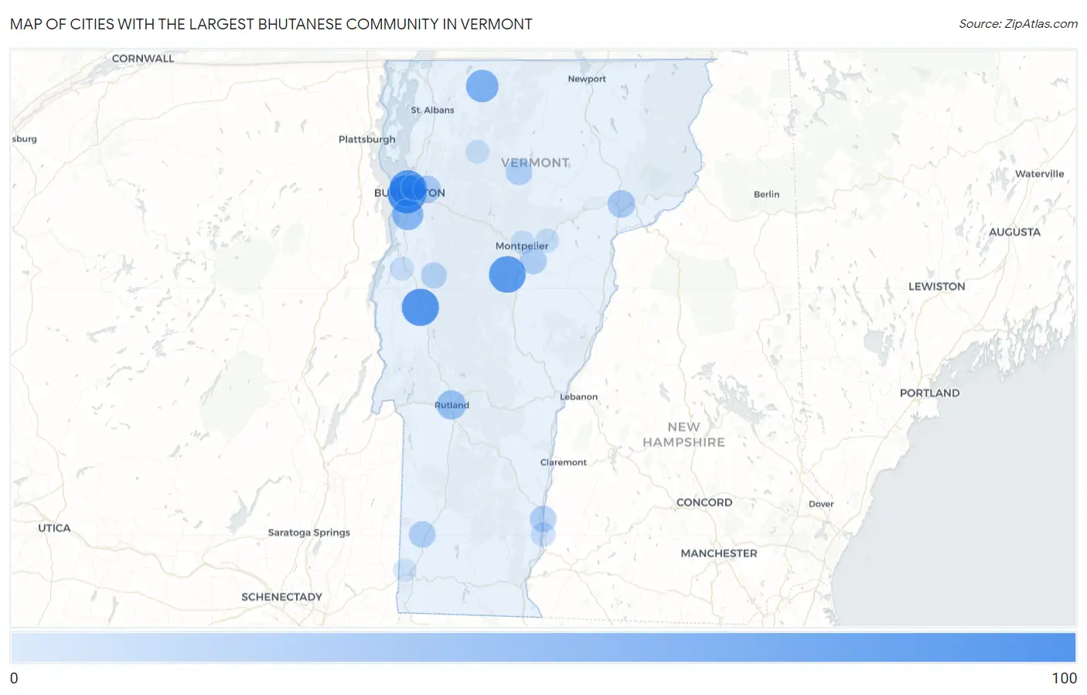Click the PORTLAND city label
The image size is (1087, 695).
tap(929, 393)
